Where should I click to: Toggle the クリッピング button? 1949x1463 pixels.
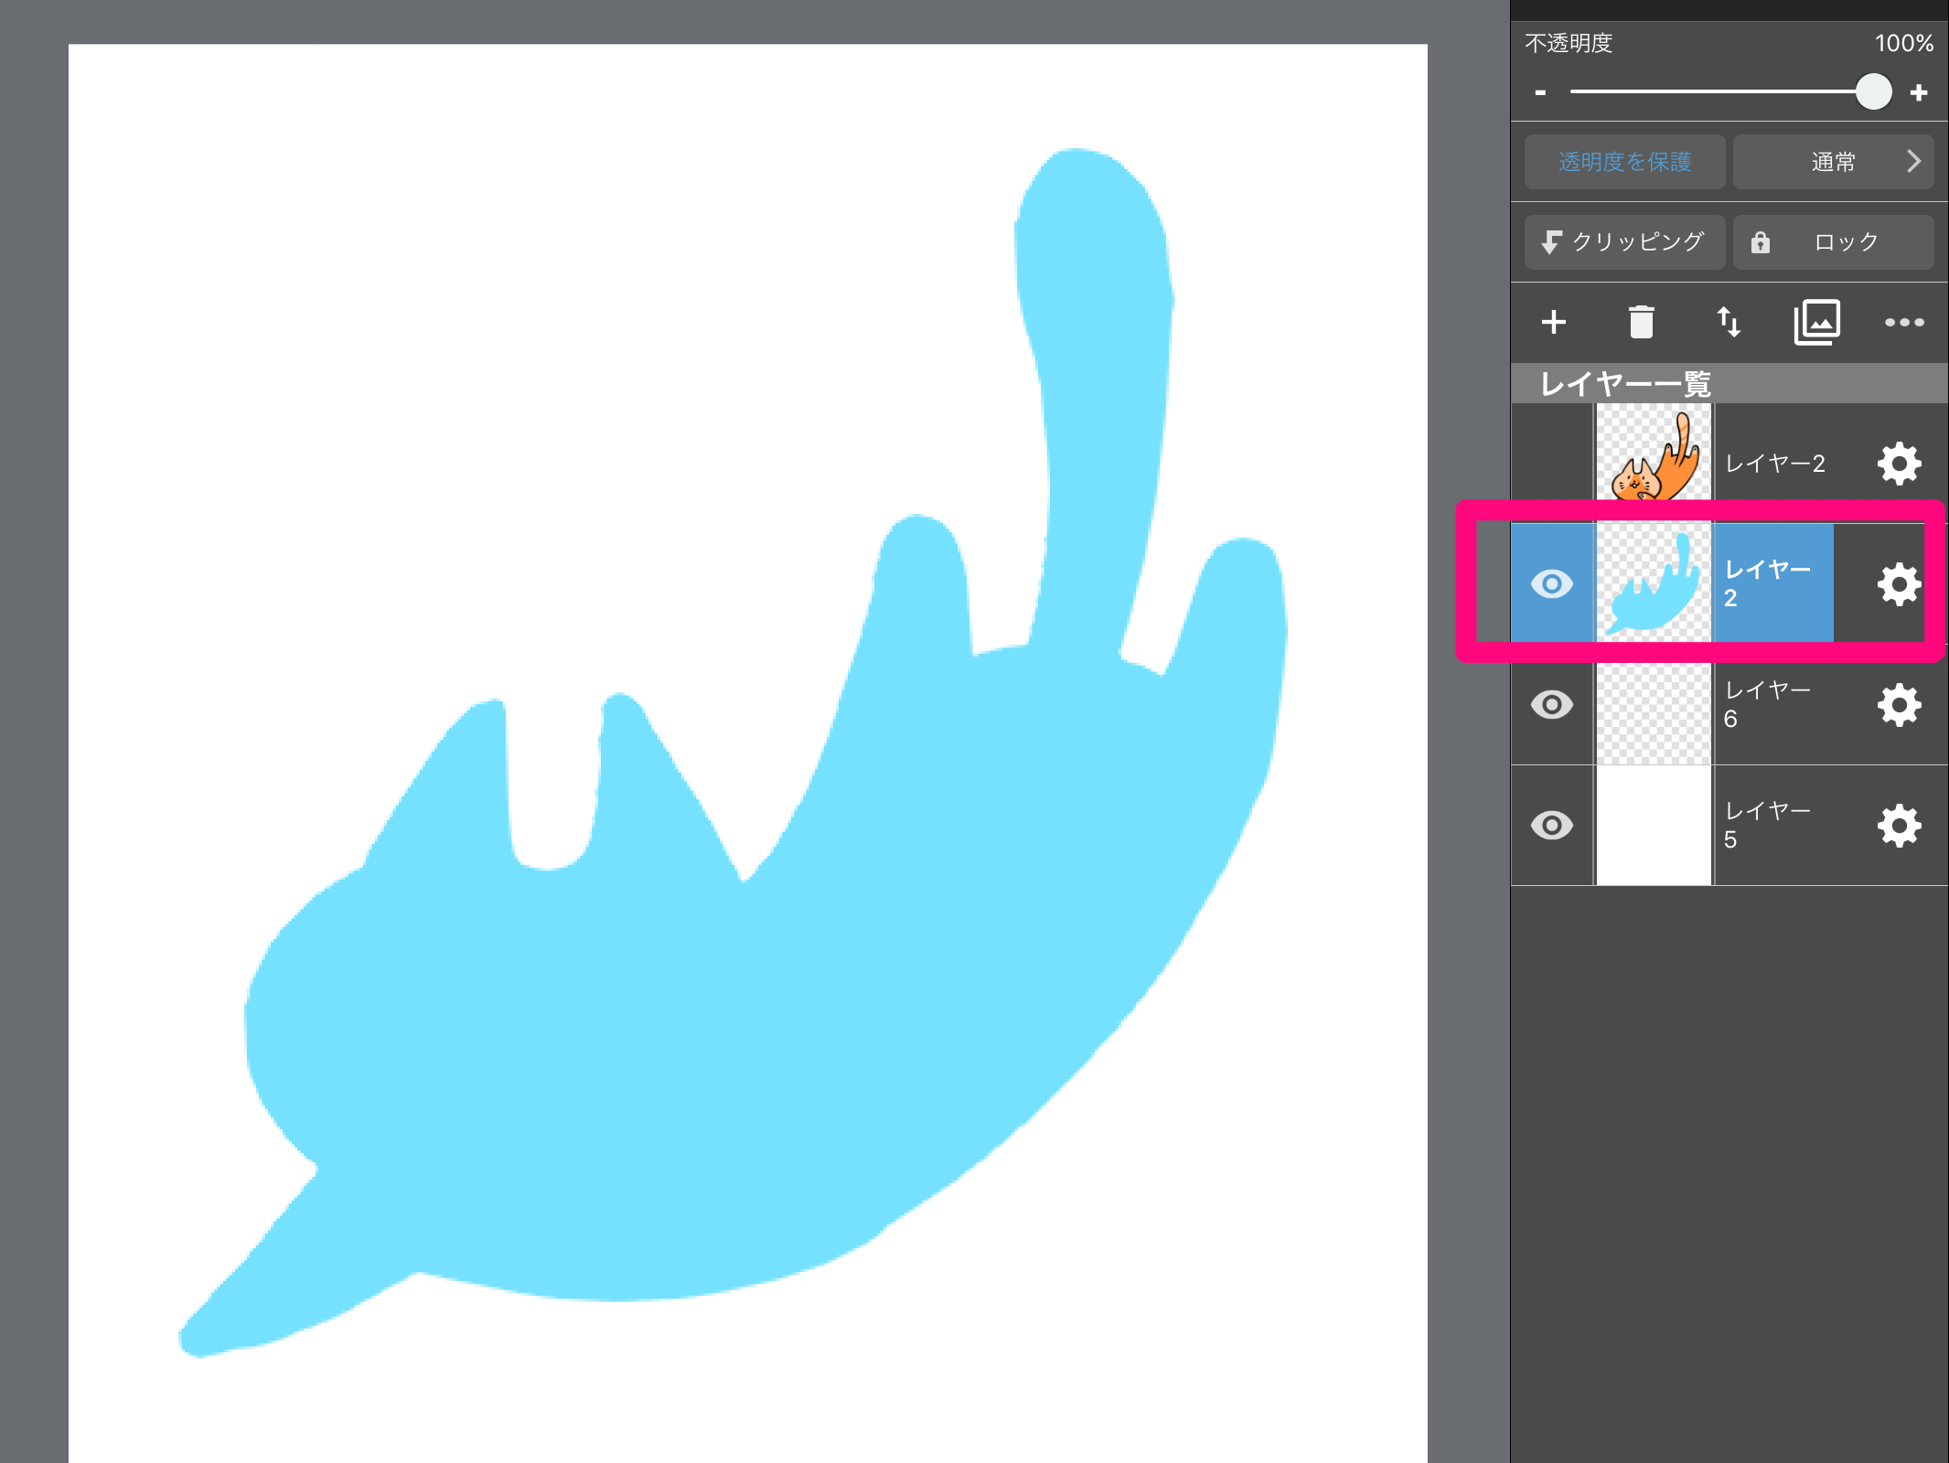pos(1624,242)
